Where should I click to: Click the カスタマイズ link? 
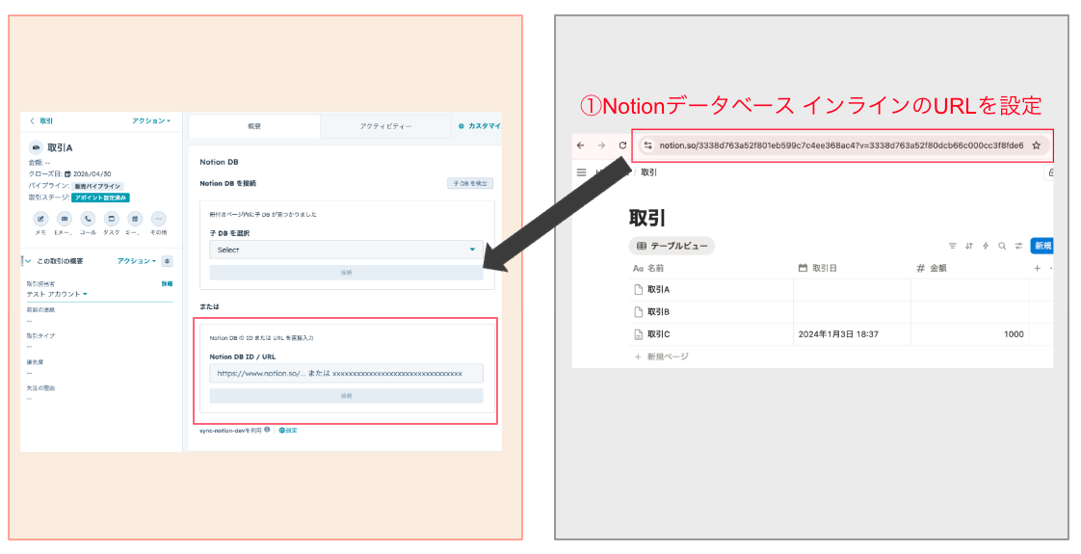(480, 126)
